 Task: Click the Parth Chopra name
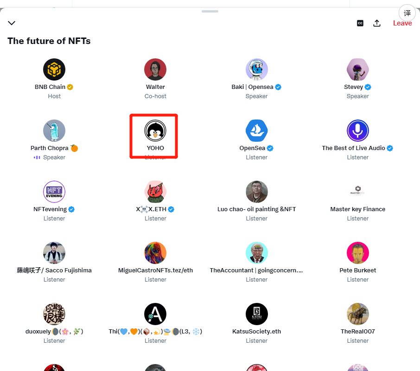(x=50, y=148)
